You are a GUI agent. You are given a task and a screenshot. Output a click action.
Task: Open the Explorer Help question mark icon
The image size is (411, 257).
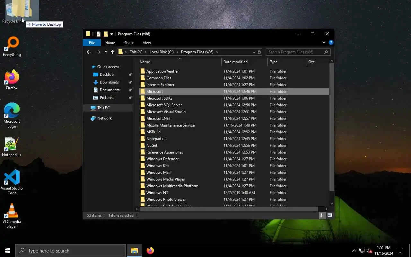(x=331, y=42)
